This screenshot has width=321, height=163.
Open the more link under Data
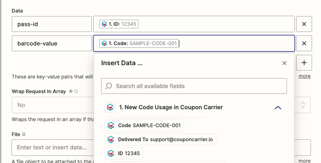click(305, 76)
